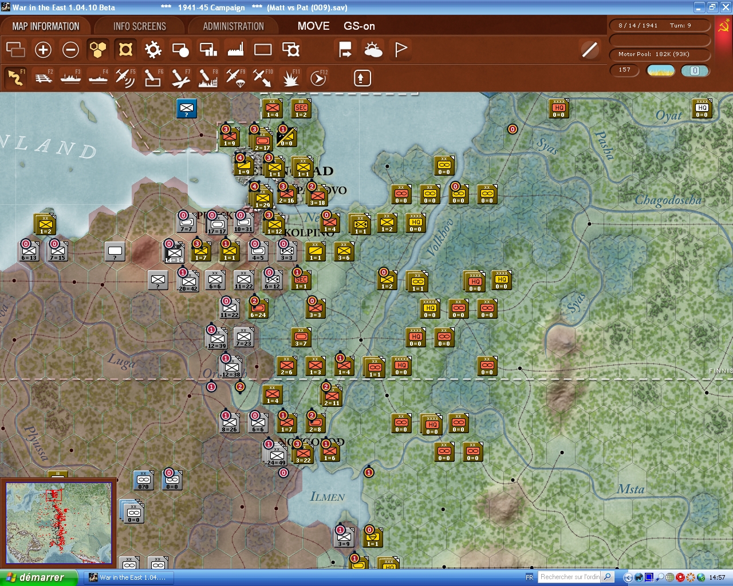Click the War in the East taskbar button
733x586 pixels.
(129, 577)
